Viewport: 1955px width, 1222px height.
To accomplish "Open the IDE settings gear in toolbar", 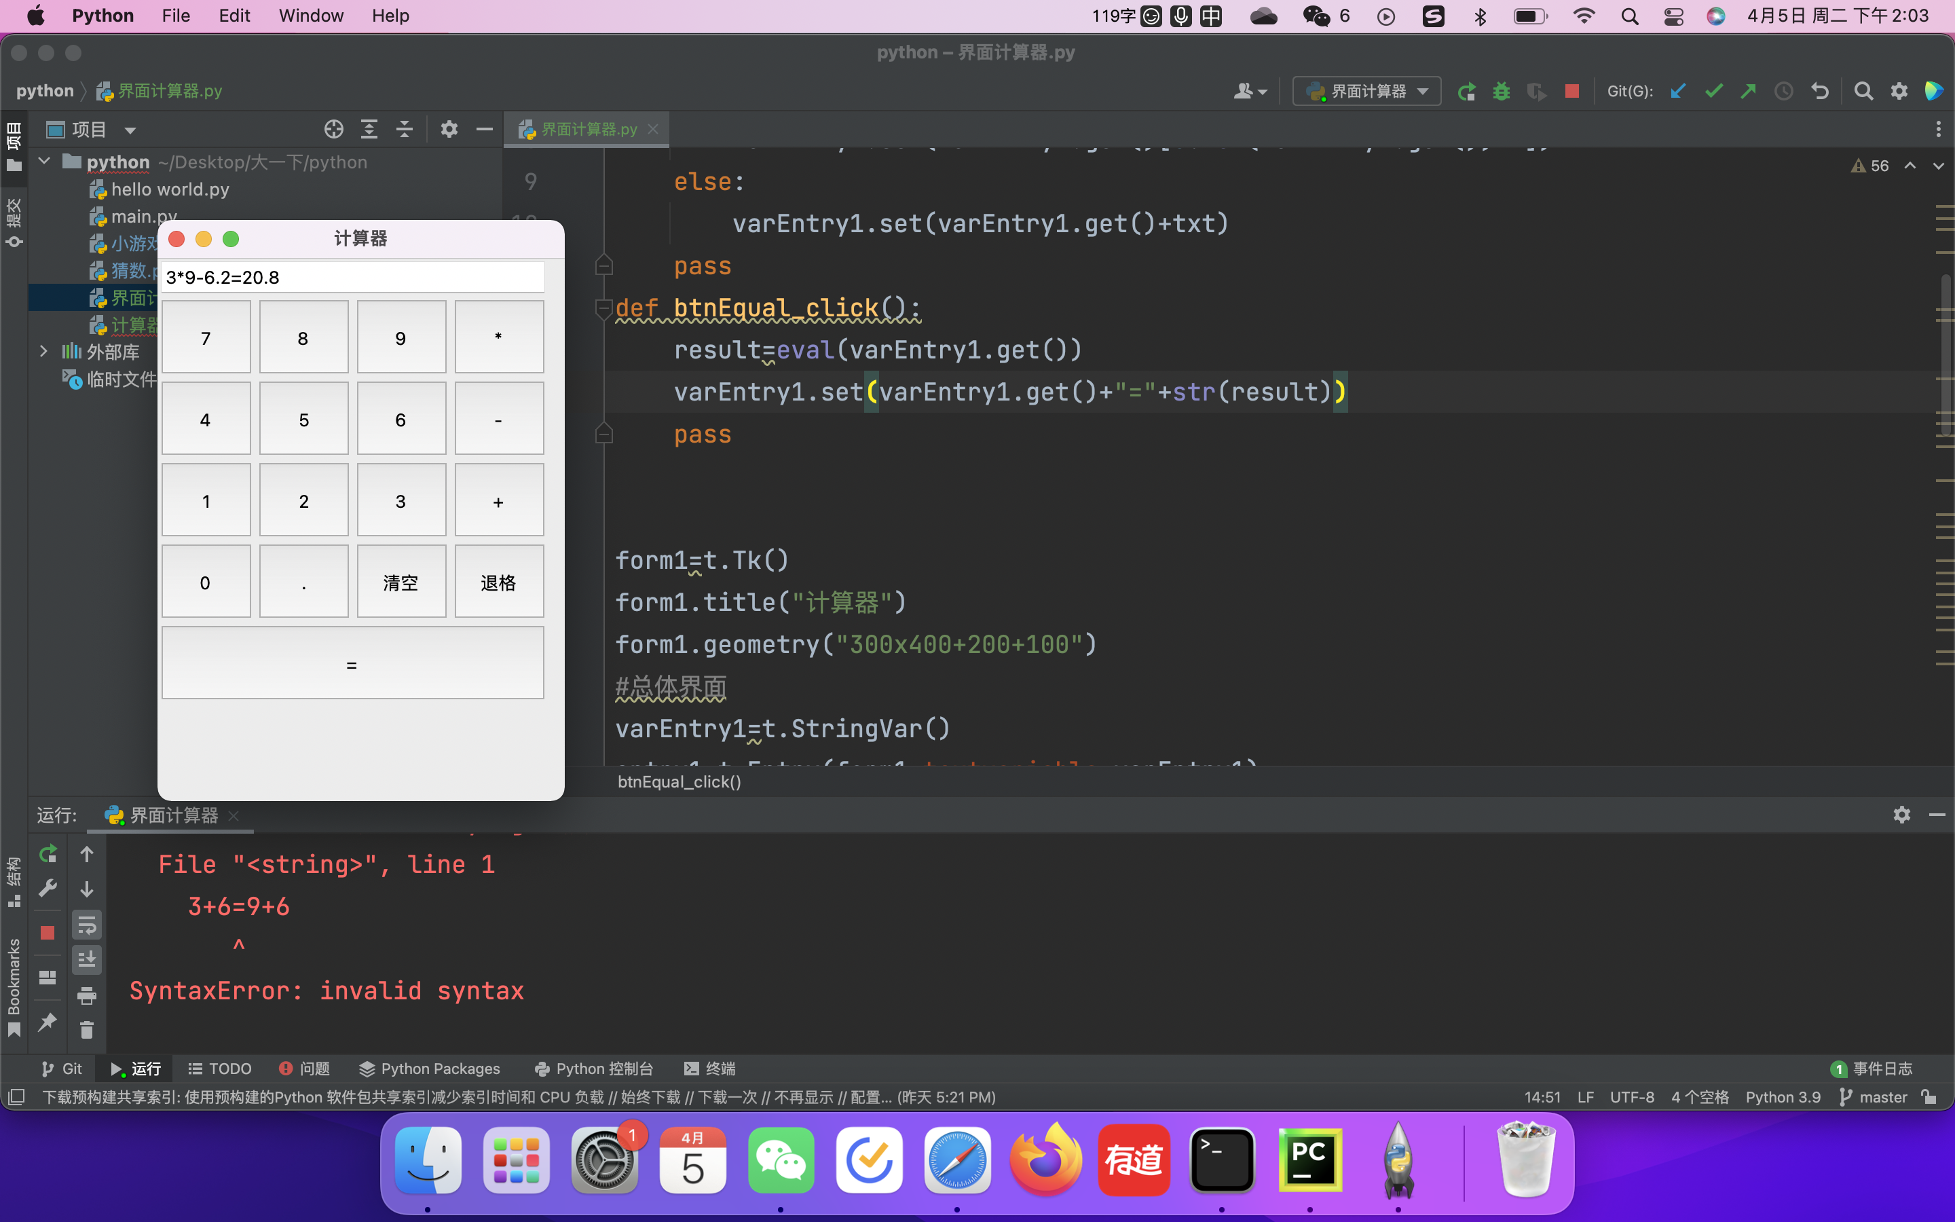I will point(1899,92).
